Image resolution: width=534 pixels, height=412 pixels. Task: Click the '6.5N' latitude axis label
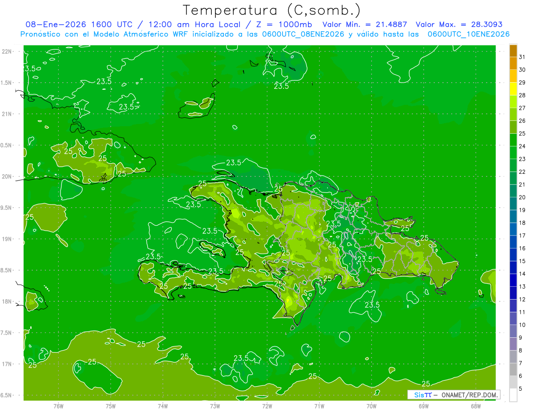(x=6, y=395)
